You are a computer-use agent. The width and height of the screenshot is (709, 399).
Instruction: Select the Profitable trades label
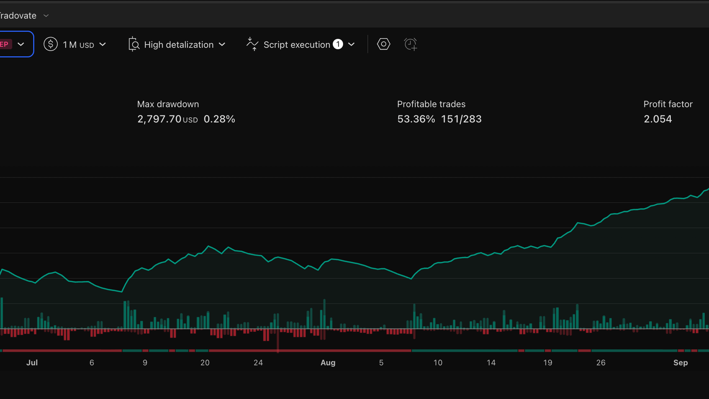tap(431, 104)
